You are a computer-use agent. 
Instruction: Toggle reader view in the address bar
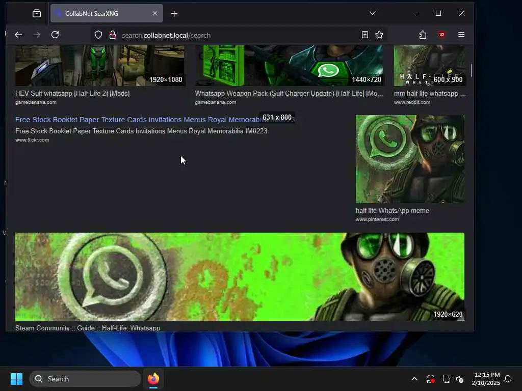coord(365,35)
